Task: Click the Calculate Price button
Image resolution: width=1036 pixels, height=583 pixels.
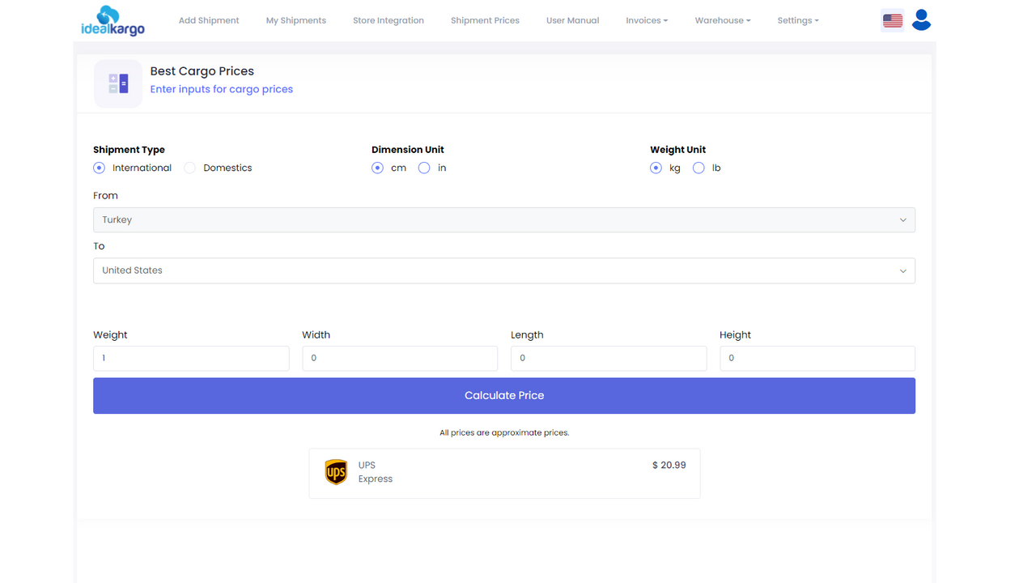Action: (x=504, y=396)
